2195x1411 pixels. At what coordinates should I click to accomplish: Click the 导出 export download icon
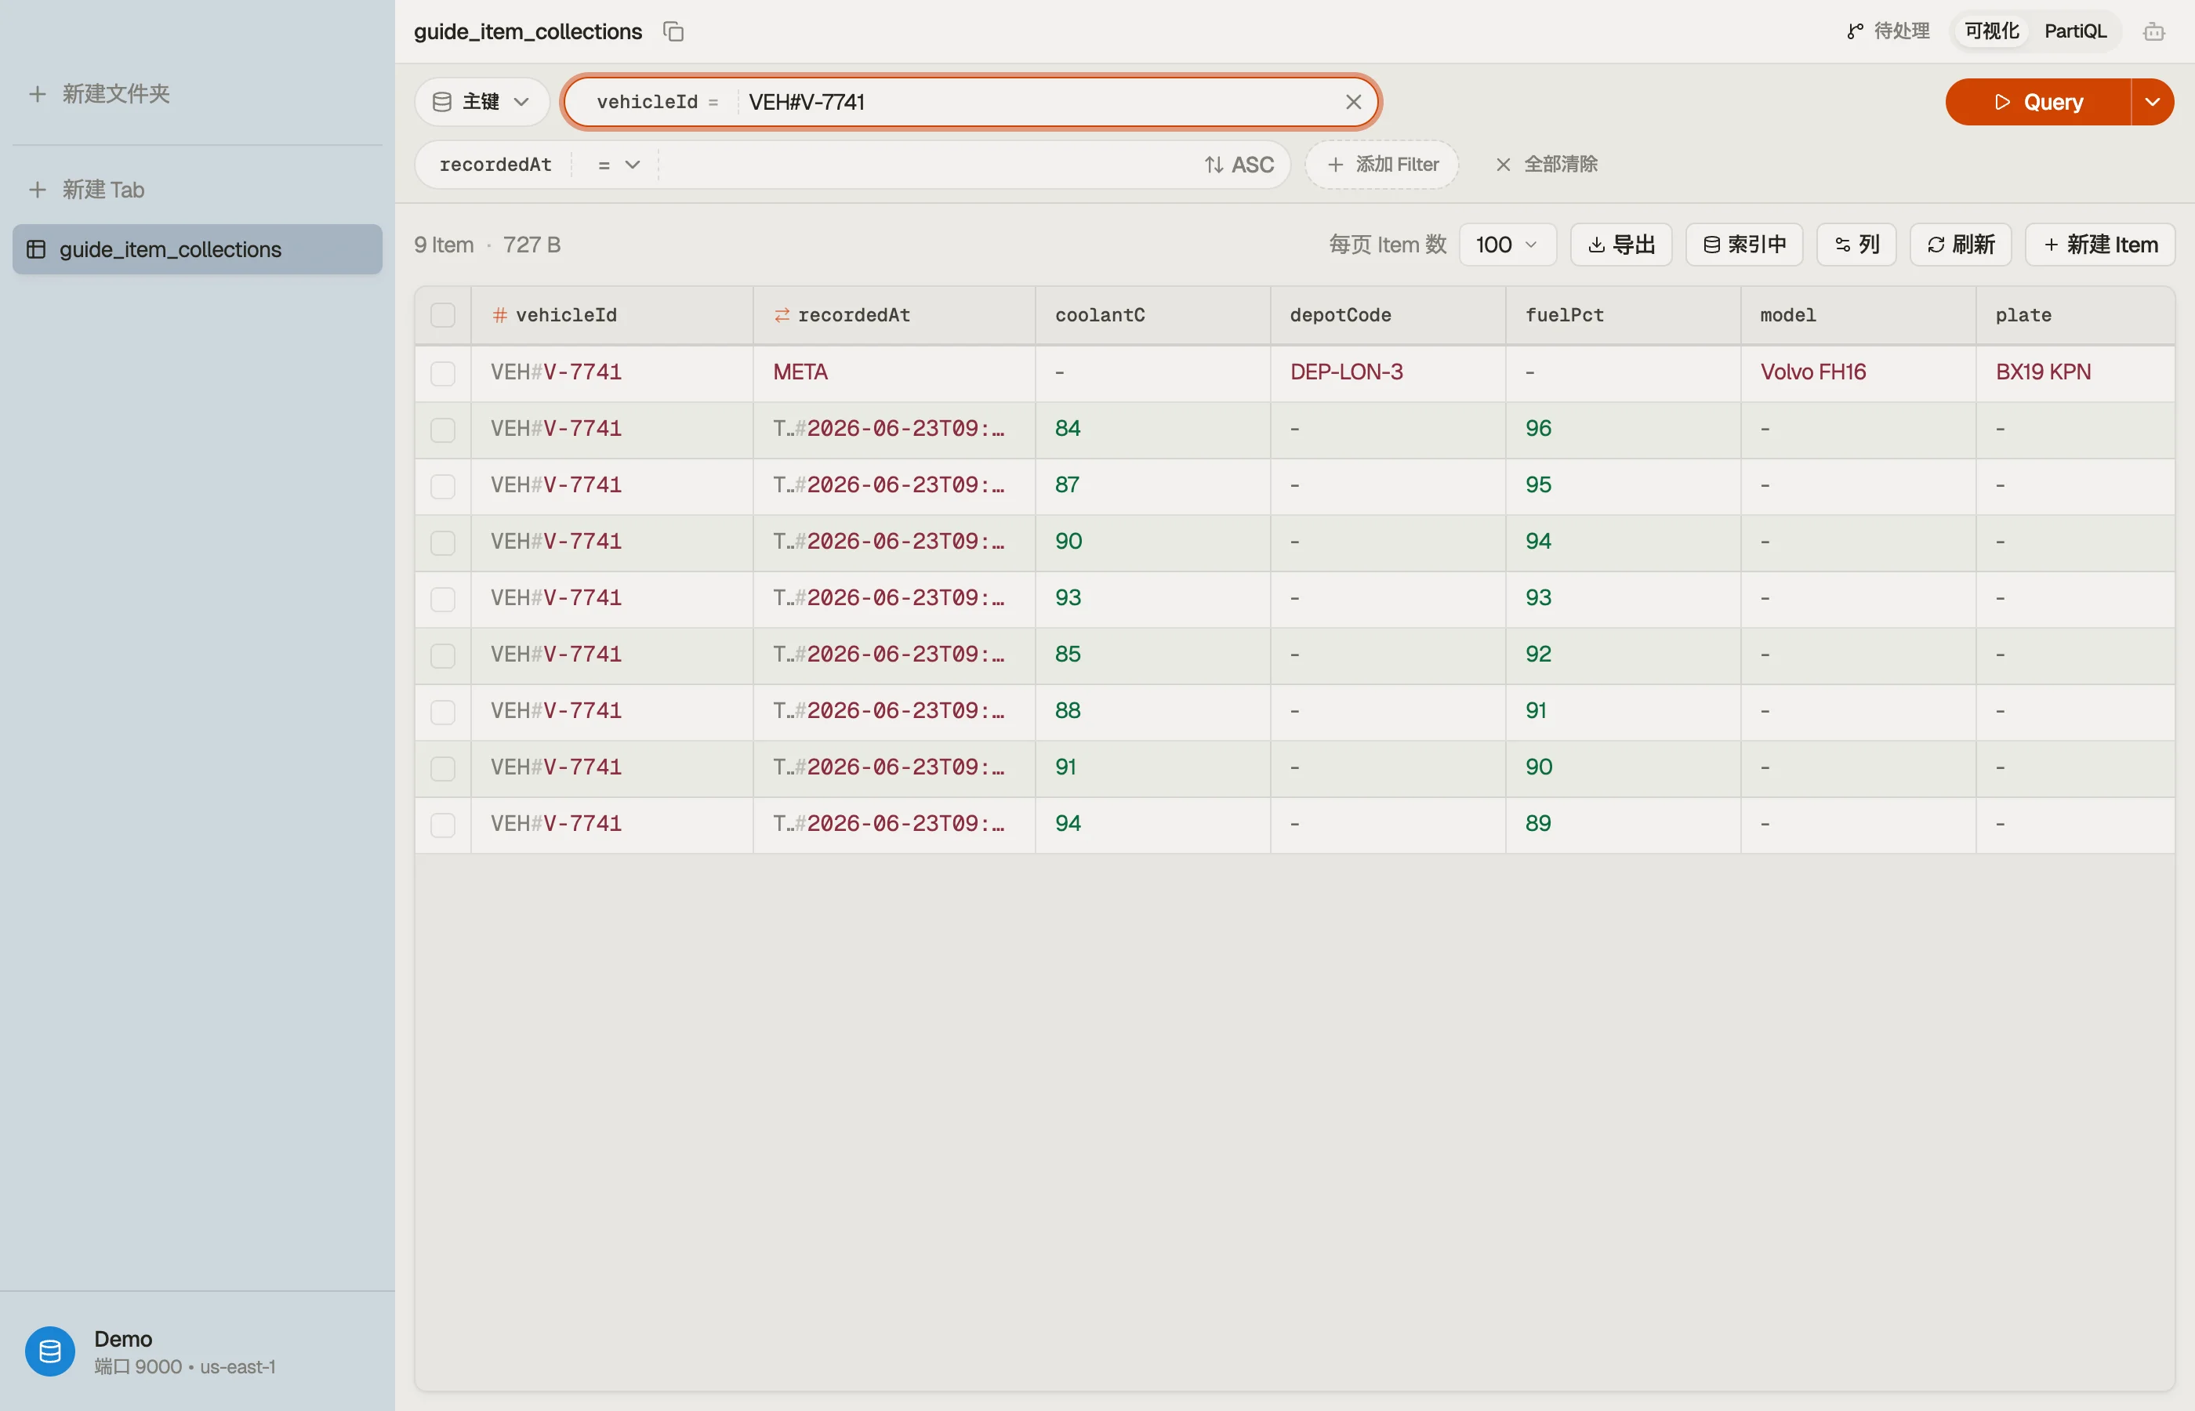[x=1596, y=245]
